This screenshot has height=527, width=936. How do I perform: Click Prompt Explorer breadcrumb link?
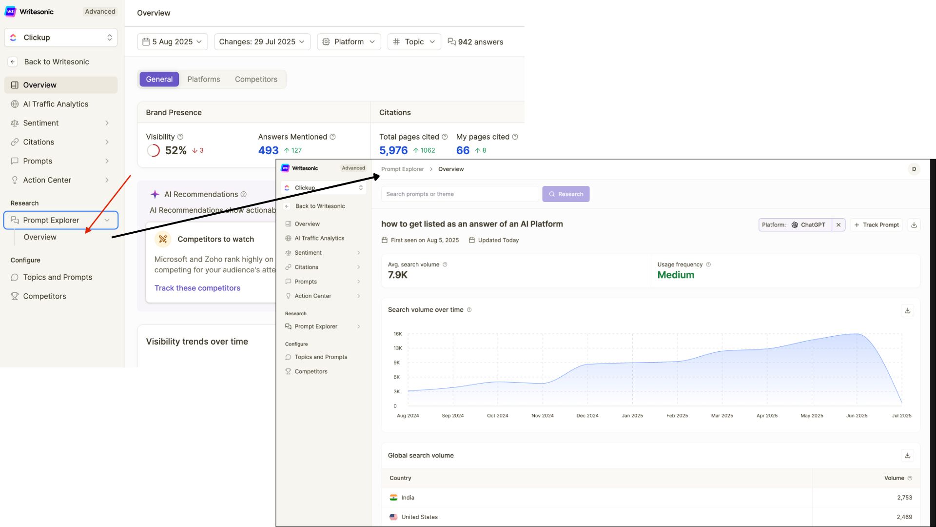click(x=402, y=169)
